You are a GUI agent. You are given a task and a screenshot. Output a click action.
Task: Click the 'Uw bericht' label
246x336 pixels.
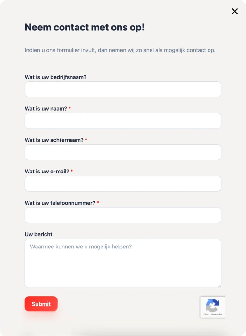click(x=38, y=234)
